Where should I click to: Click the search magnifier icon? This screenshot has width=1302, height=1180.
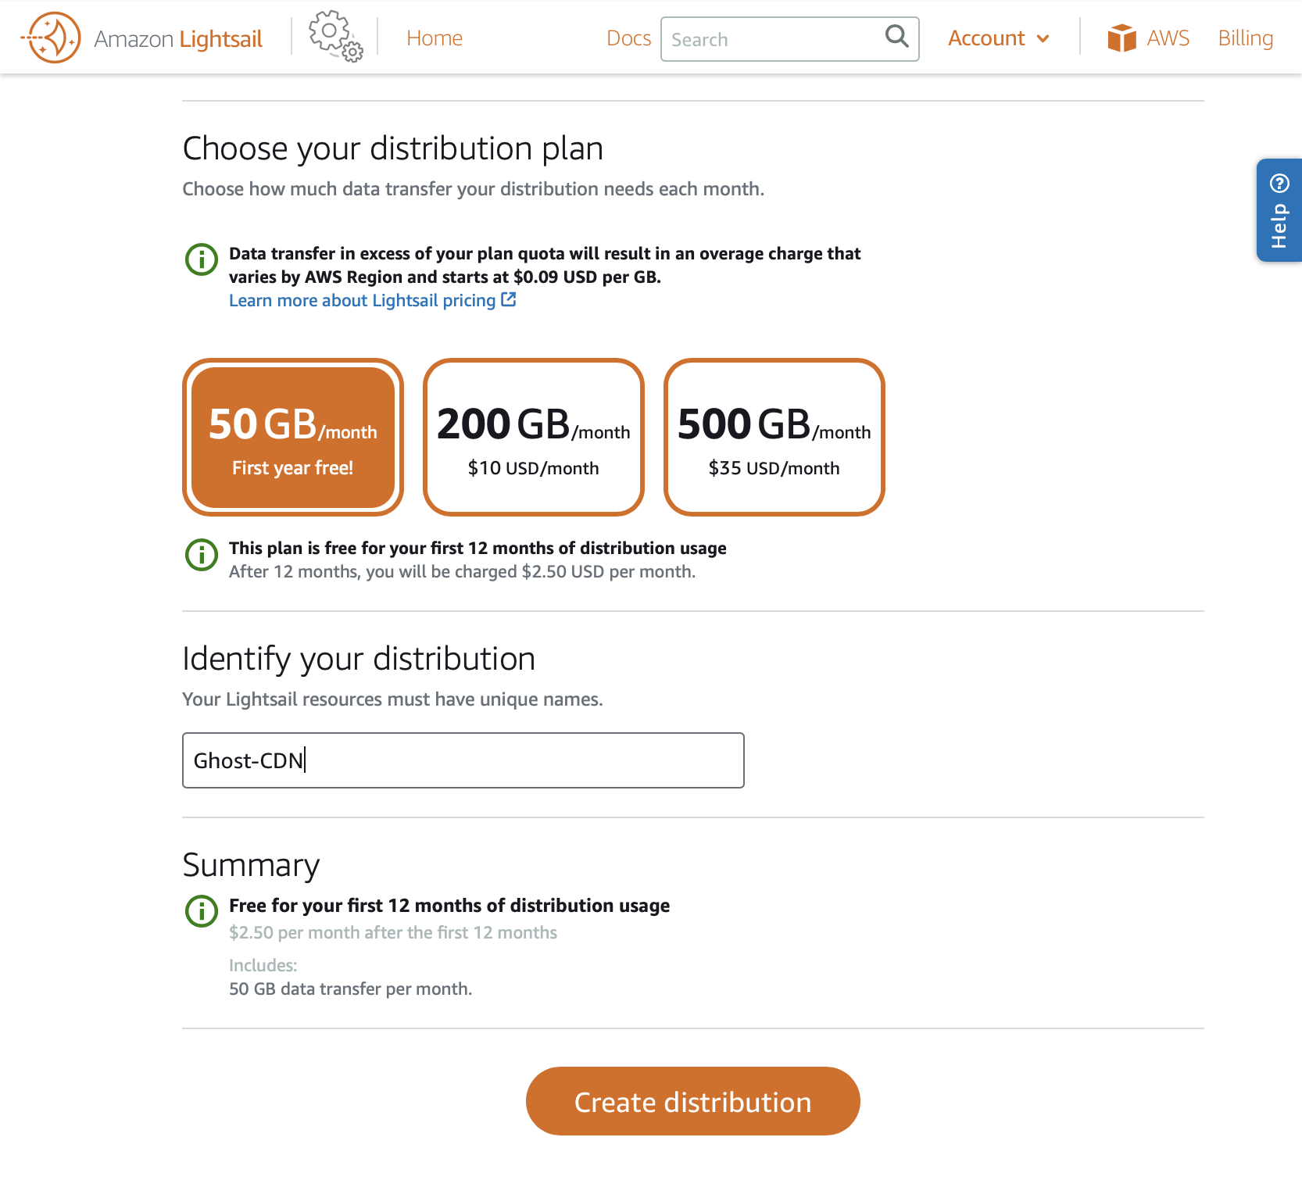[x=896, y=37]
